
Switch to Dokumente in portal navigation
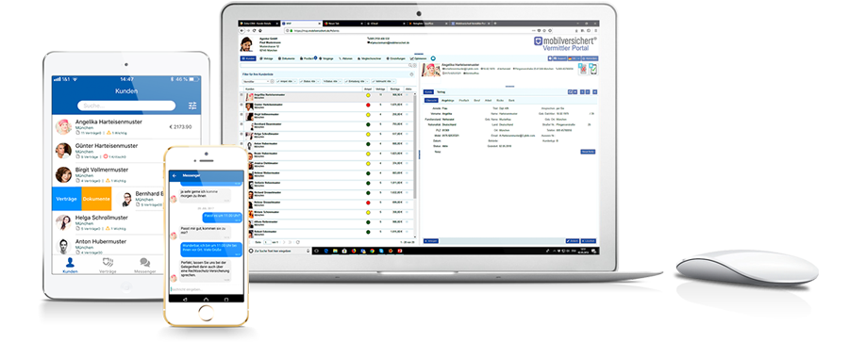point(287,58)
